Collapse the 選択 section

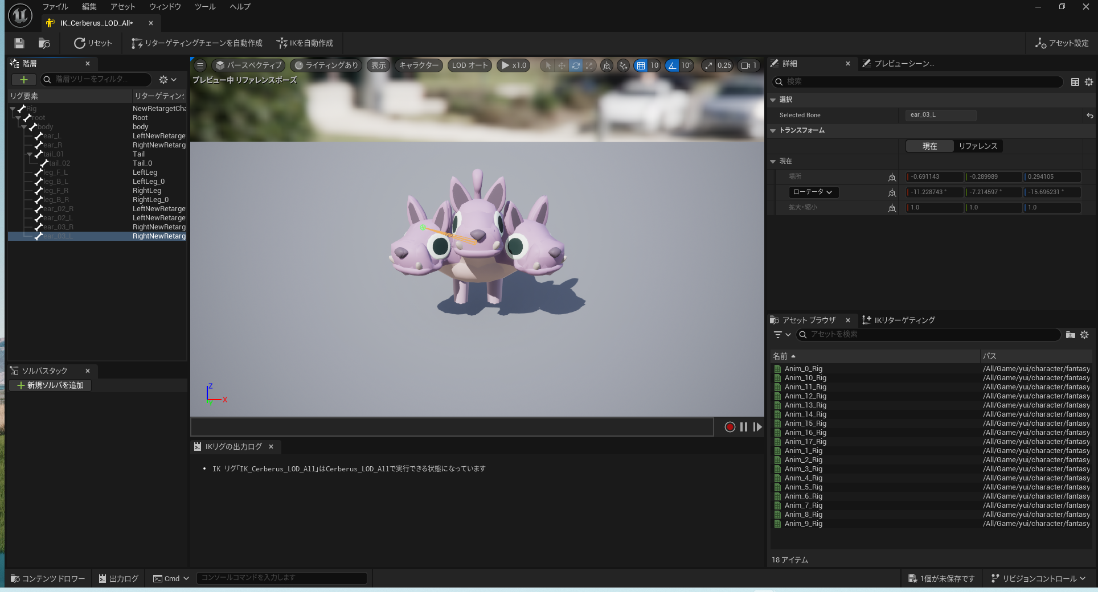pyautogui.click(x=773, y=100)
